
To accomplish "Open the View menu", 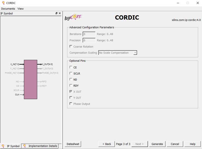I will [20, 9].
